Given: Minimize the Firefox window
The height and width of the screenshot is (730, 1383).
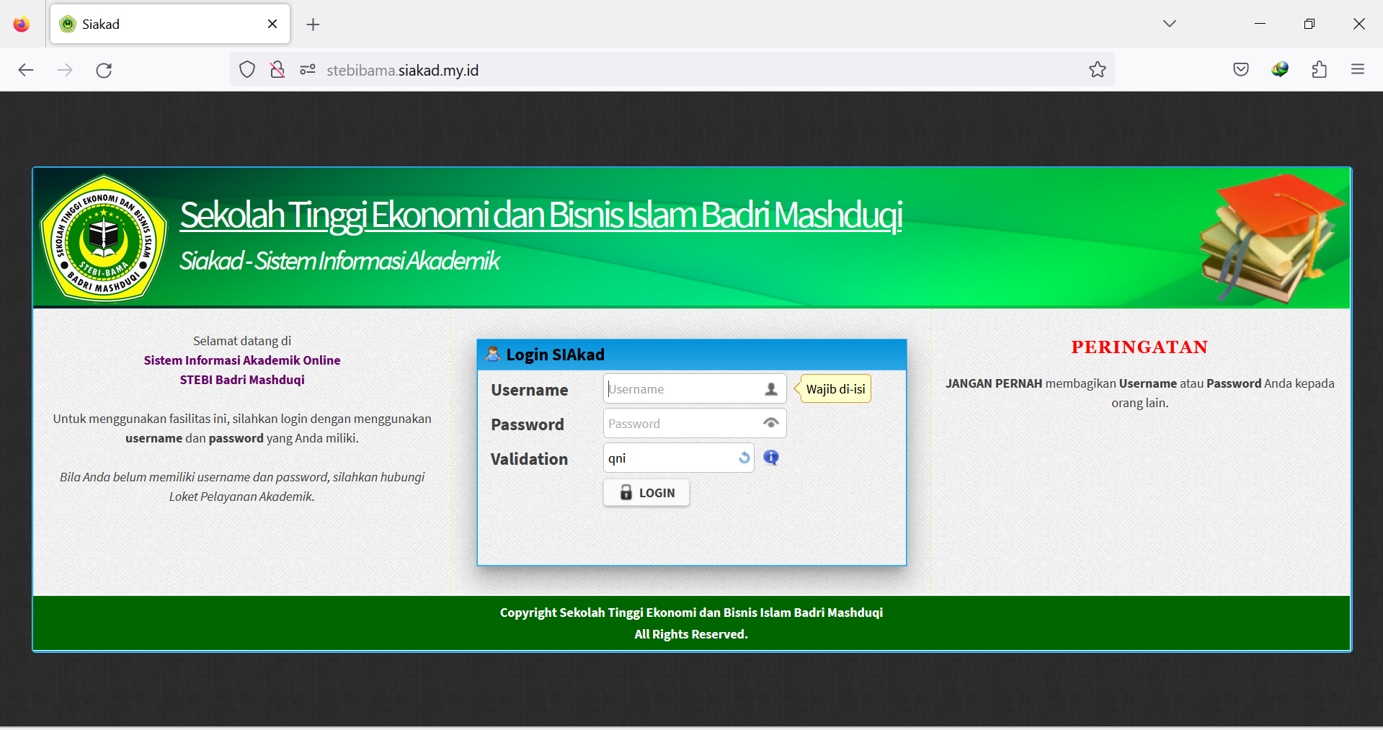Looking at the screenshot, I should click(1260, 24).
